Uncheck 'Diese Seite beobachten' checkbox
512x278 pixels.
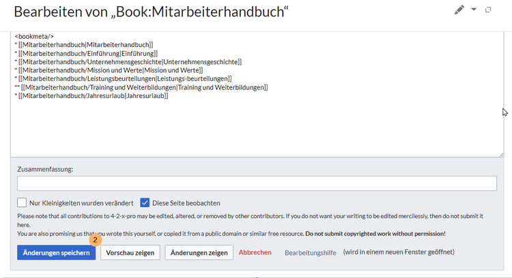(145, 202)
